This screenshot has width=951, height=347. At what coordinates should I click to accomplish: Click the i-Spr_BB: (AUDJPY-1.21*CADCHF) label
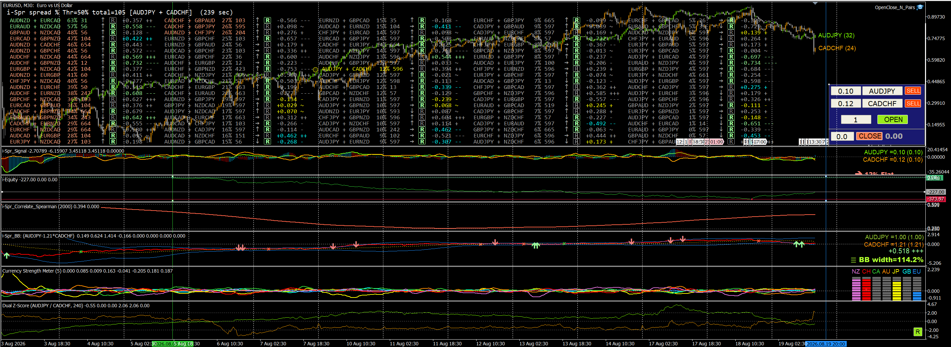coord(94,236)
